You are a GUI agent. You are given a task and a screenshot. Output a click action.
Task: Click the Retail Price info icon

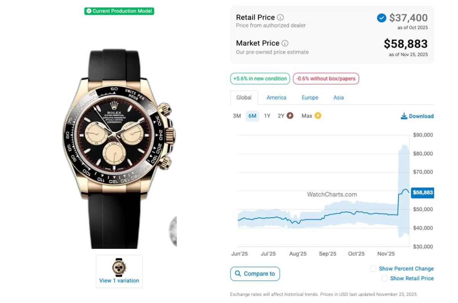coord(281,18)
